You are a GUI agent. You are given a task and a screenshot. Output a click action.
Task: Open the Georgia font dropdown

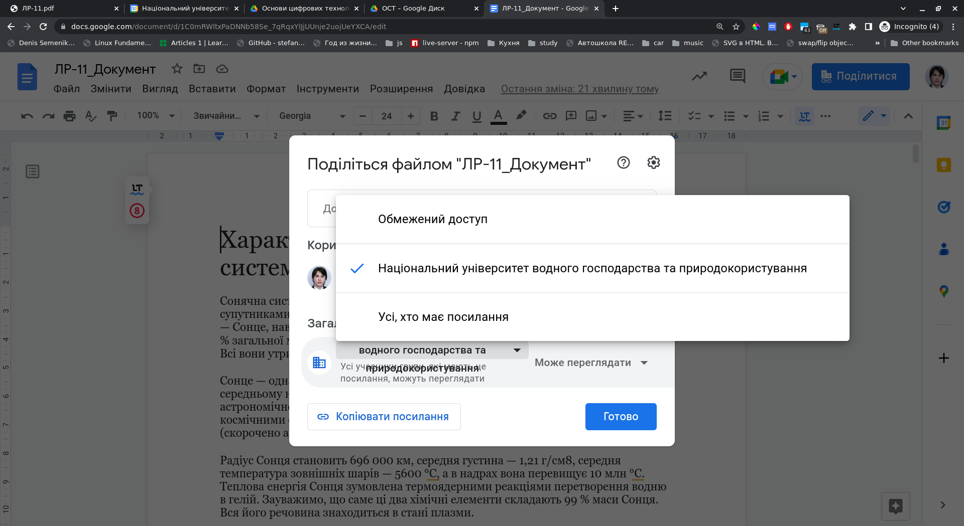point(311,116)
